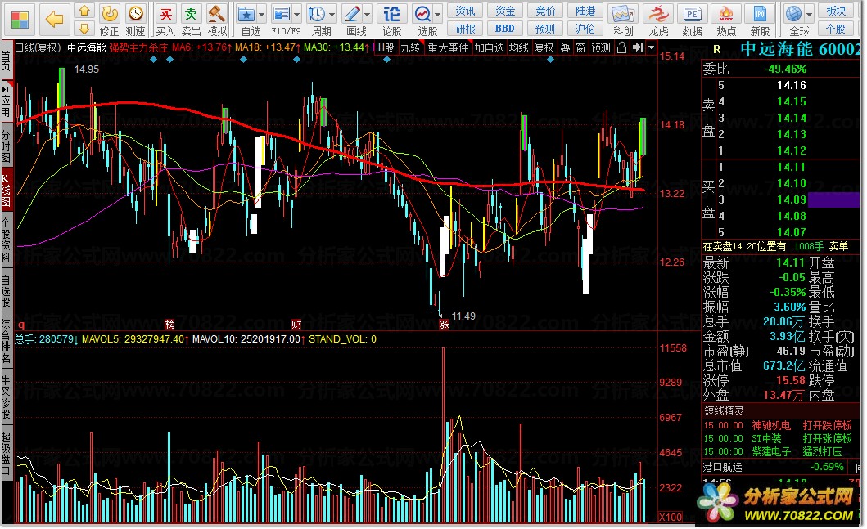Screen dimensions: 867x529
Task: Switch to the 个股资料 sidebar tab
Action: pyautogui.click(x=6, y=239)
